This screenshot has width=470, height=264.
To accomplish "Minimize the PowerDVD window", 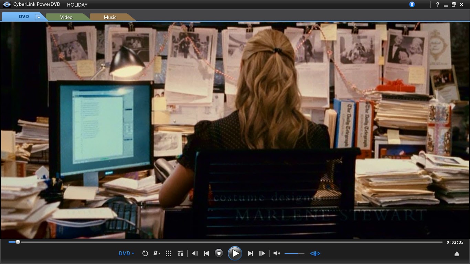I will click(446, 5).
